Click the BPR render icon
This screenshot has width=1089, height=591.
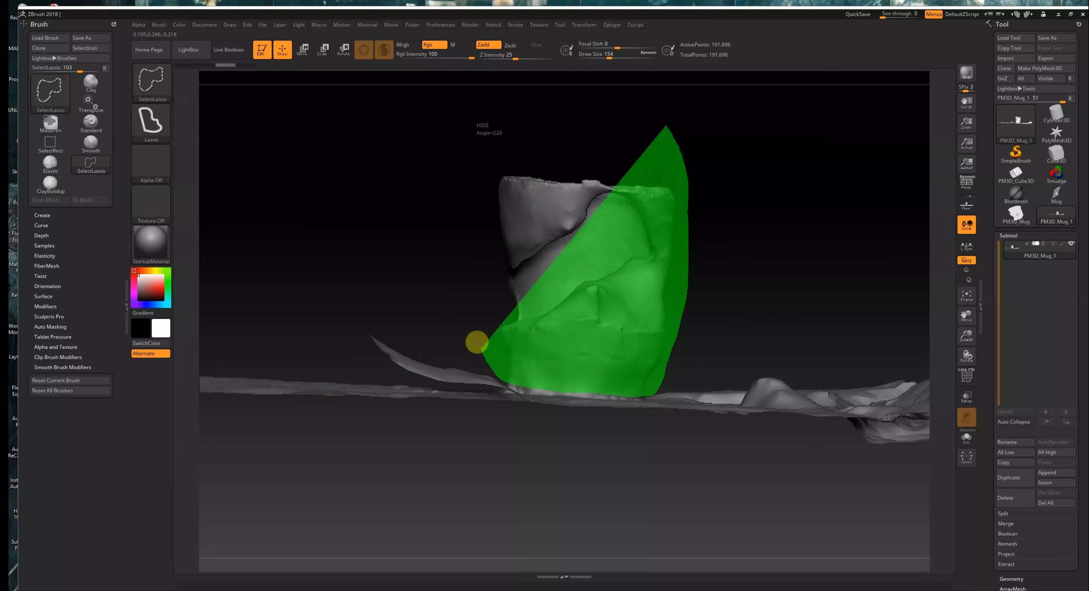[x=966, y=73]
